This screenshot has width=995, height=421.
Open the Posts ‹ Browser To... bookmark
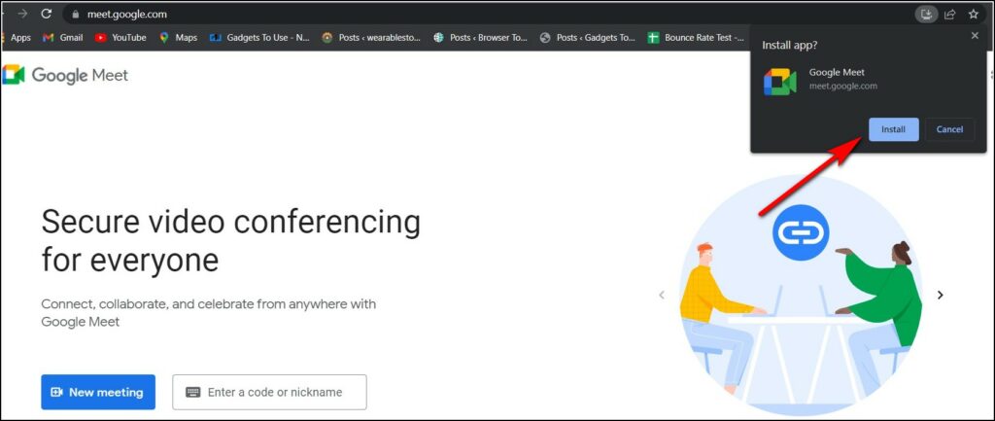[x=480, y=38]
